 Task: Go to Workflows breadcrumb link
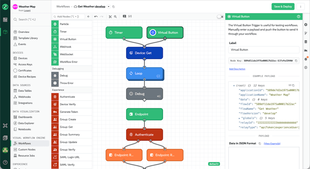[63, 7]
